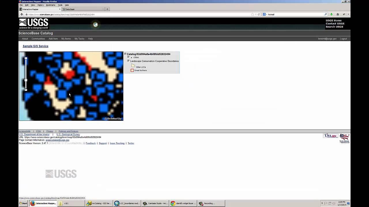
Task: Open Camtasia Studio from taskbar
Action: (155, 203)
